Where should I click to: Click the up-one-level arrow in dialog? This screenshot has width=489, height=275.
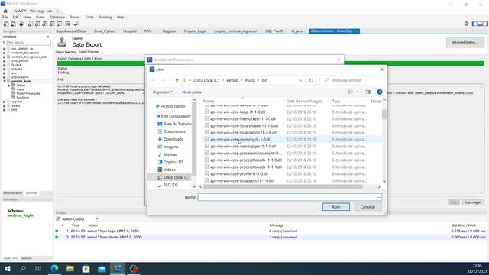point(176,80)
